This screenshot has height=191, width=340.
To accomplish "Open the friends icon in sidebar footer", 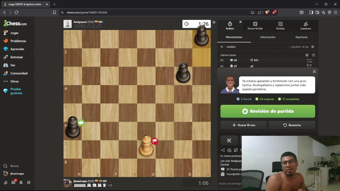I will click(x=6, y=183).
